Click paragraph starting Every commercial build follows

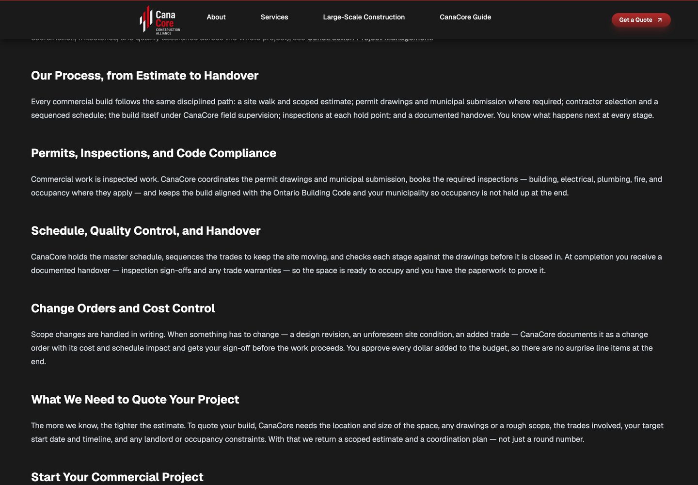coord(345,109)
